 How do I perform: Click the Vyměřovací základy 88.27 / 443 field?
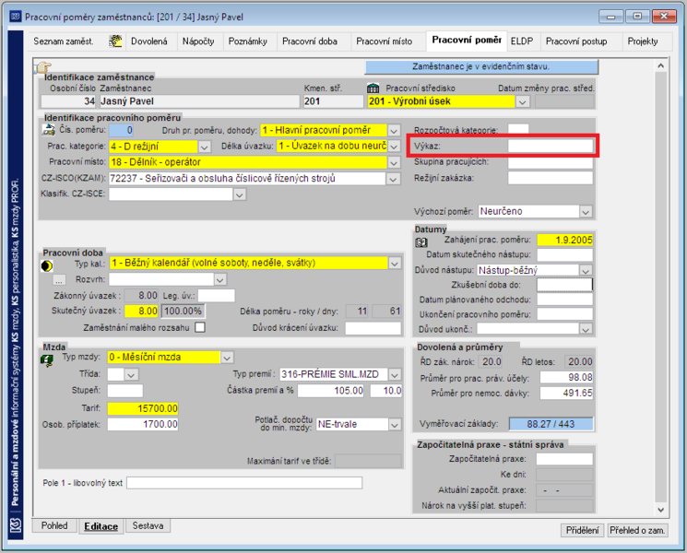pos(551,424)
